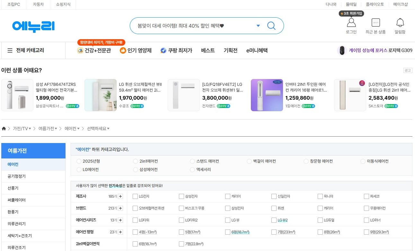415x251 pixels.
Task: Click the Npay badge on 수공조 item
Action: point(137,106)
